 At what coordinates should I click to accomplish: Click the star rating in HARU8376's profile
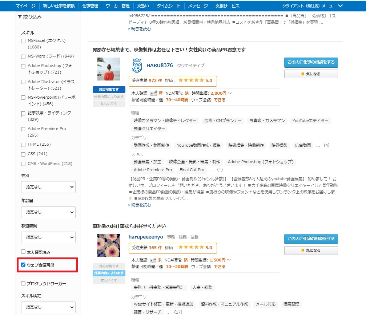tap(191, 80)
